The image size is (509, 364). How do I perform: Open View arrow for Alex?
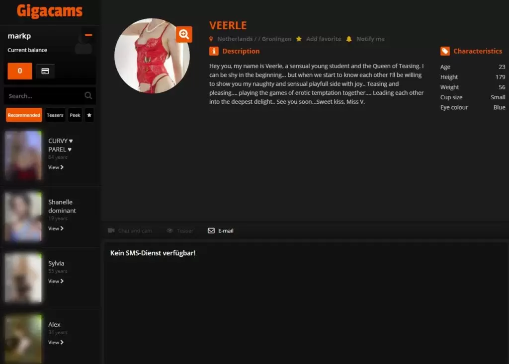coord(56,342)
